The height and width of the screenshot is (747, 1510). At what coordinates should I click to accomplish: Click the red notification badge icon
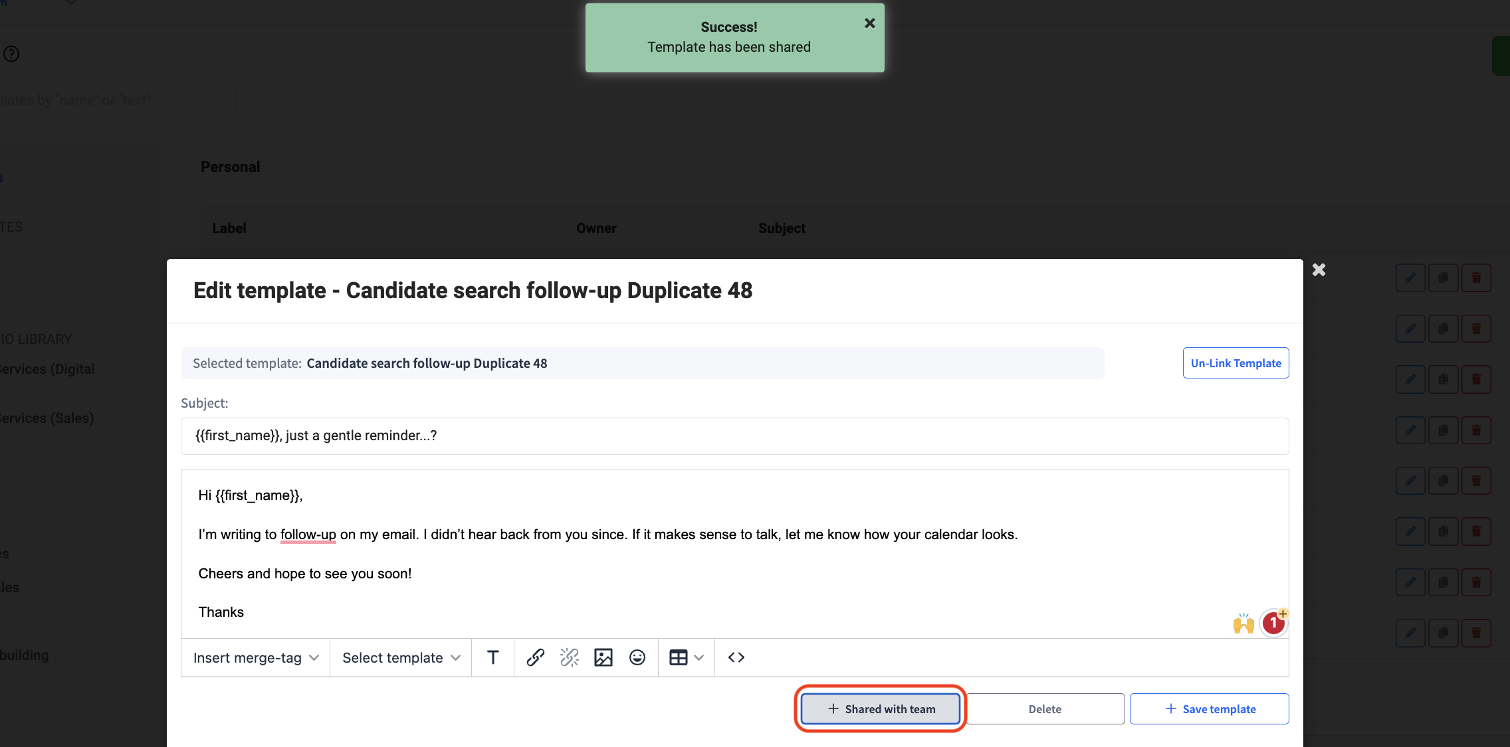(x=1273, y=623)
